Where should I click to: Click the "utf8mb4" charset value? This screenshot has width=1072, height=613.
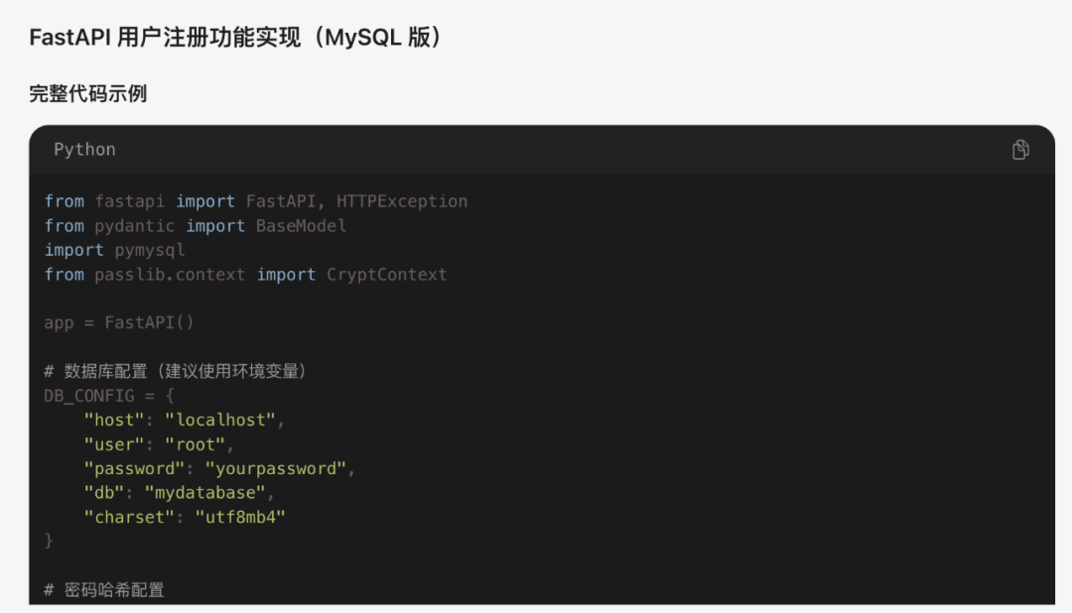point(240,518)
